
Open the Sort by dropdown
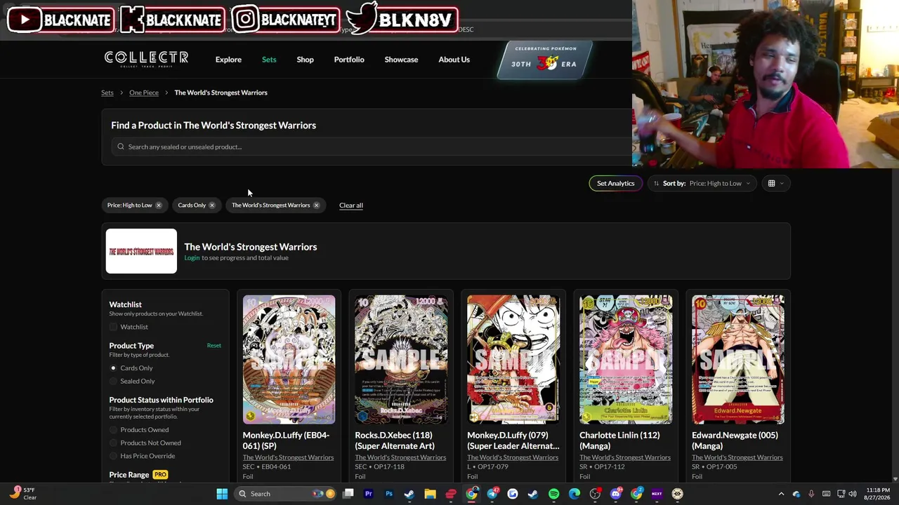tap(702, 183)
